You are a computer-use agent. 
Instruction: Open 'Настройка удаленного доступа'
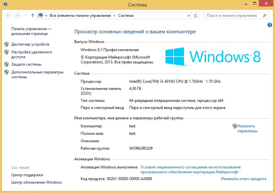pyautogui.click(x=31, y=54)
